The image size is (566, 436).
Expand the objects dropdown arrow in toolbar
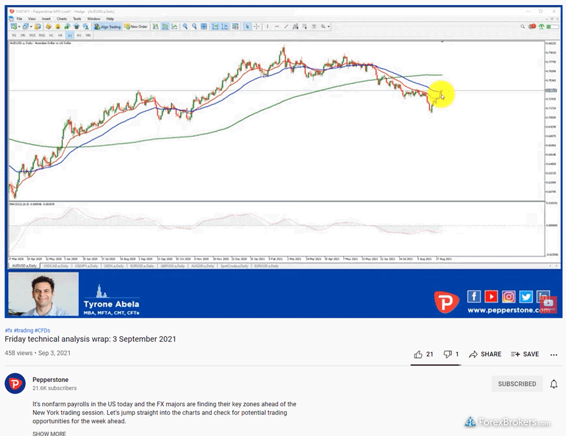click(x=329, y=27)
